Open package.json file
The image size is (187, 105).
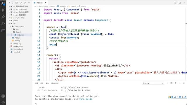(x=18, y=46)
